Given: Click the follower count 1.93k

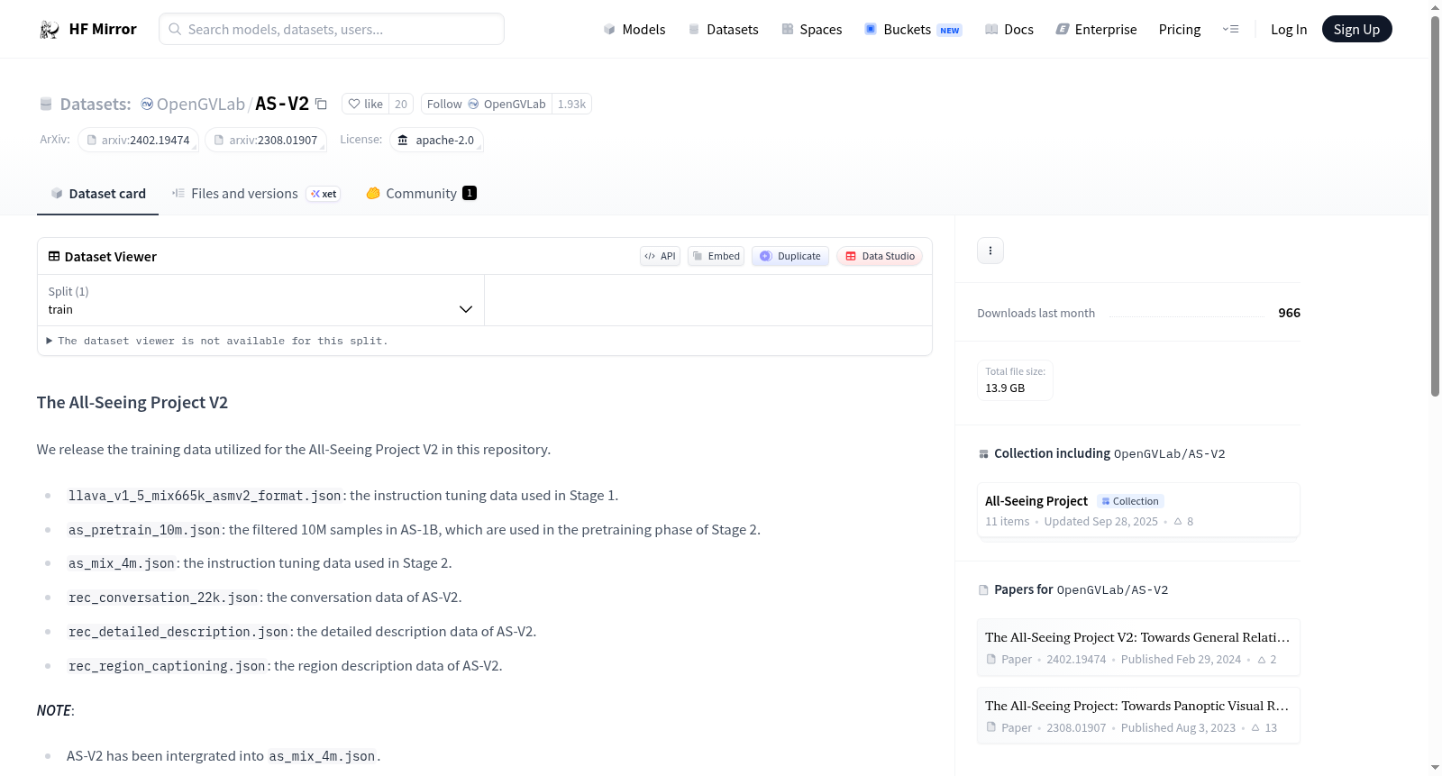Looking at the screenshot, I should [x=571, y=105].
